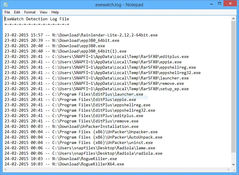
Task: Click the UnPacker\Unpacker.exe line
Action: [x=81, y=132]
